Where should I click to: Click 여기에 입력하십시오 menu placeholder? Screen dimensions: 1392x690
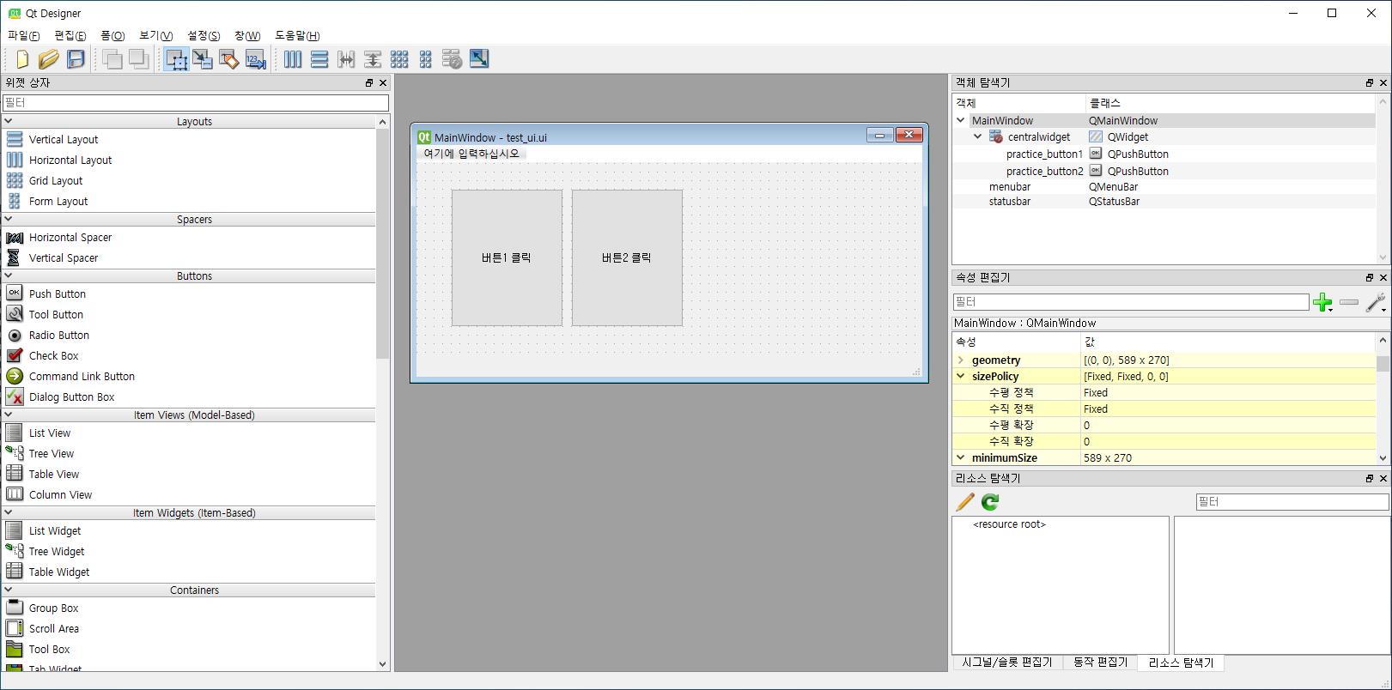coord(471,154)
